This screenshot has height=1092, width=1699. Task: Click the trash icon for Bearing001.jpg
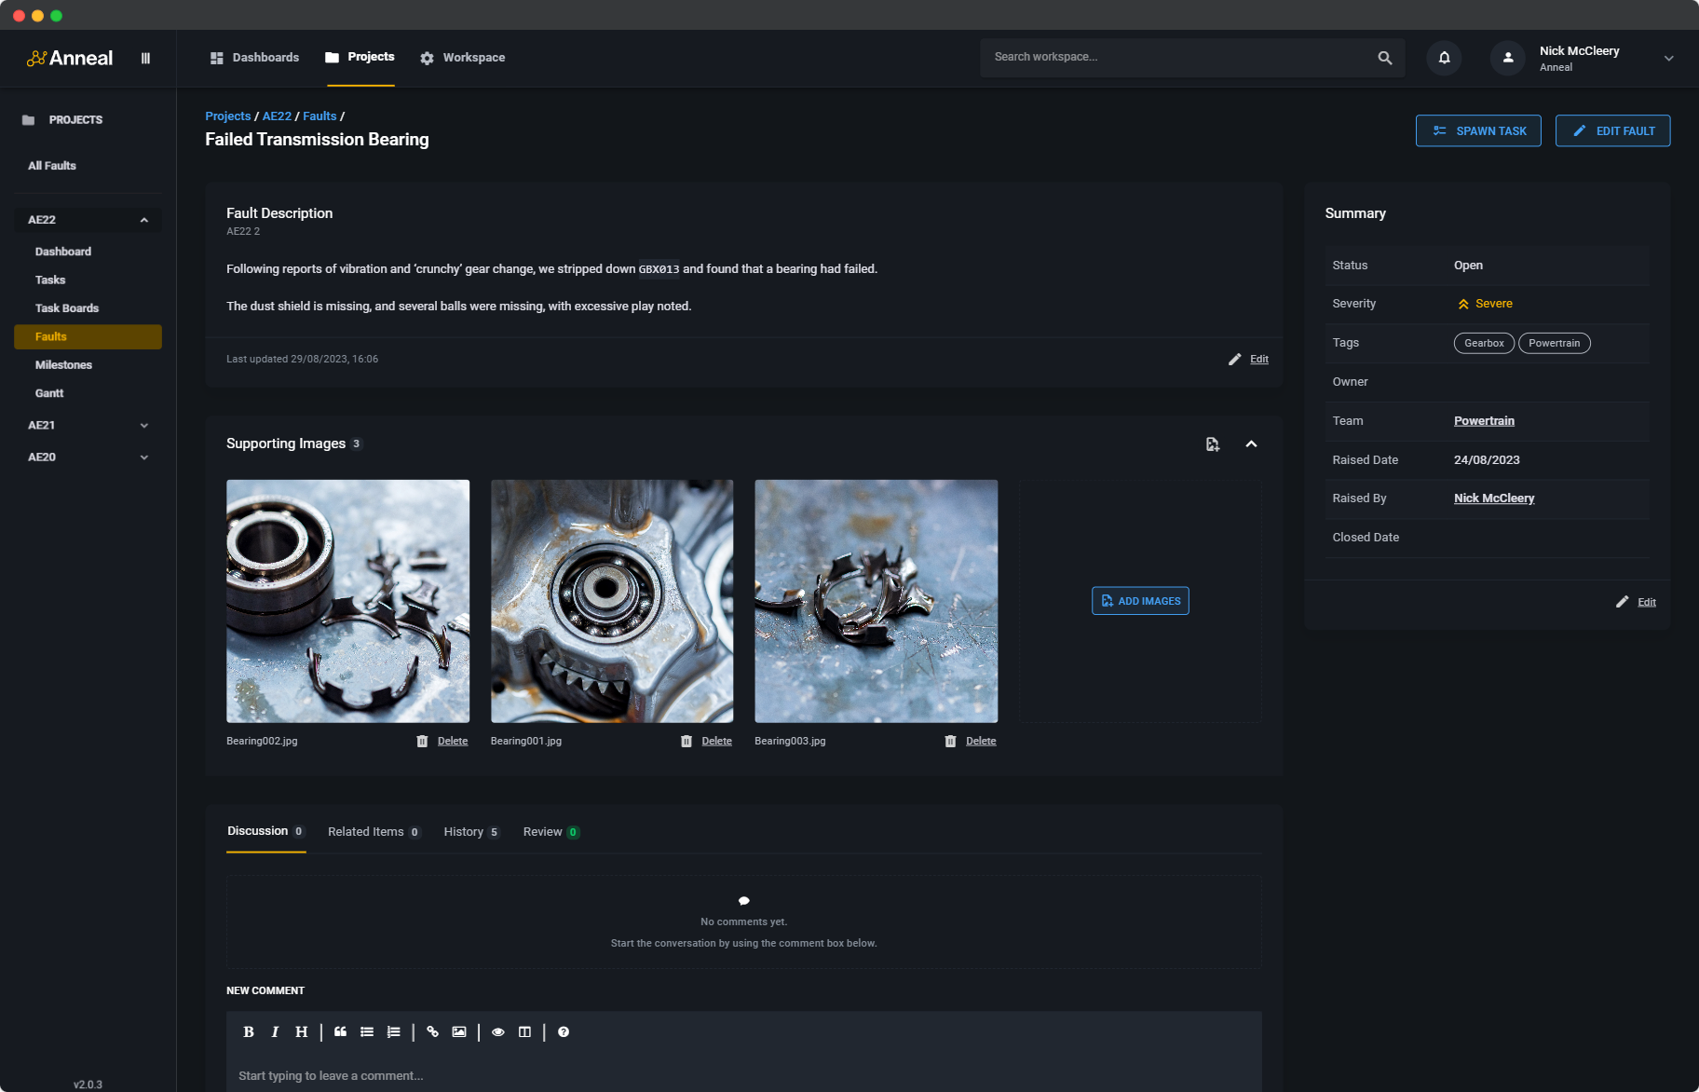pyautogui.click(x=686, y=741)
